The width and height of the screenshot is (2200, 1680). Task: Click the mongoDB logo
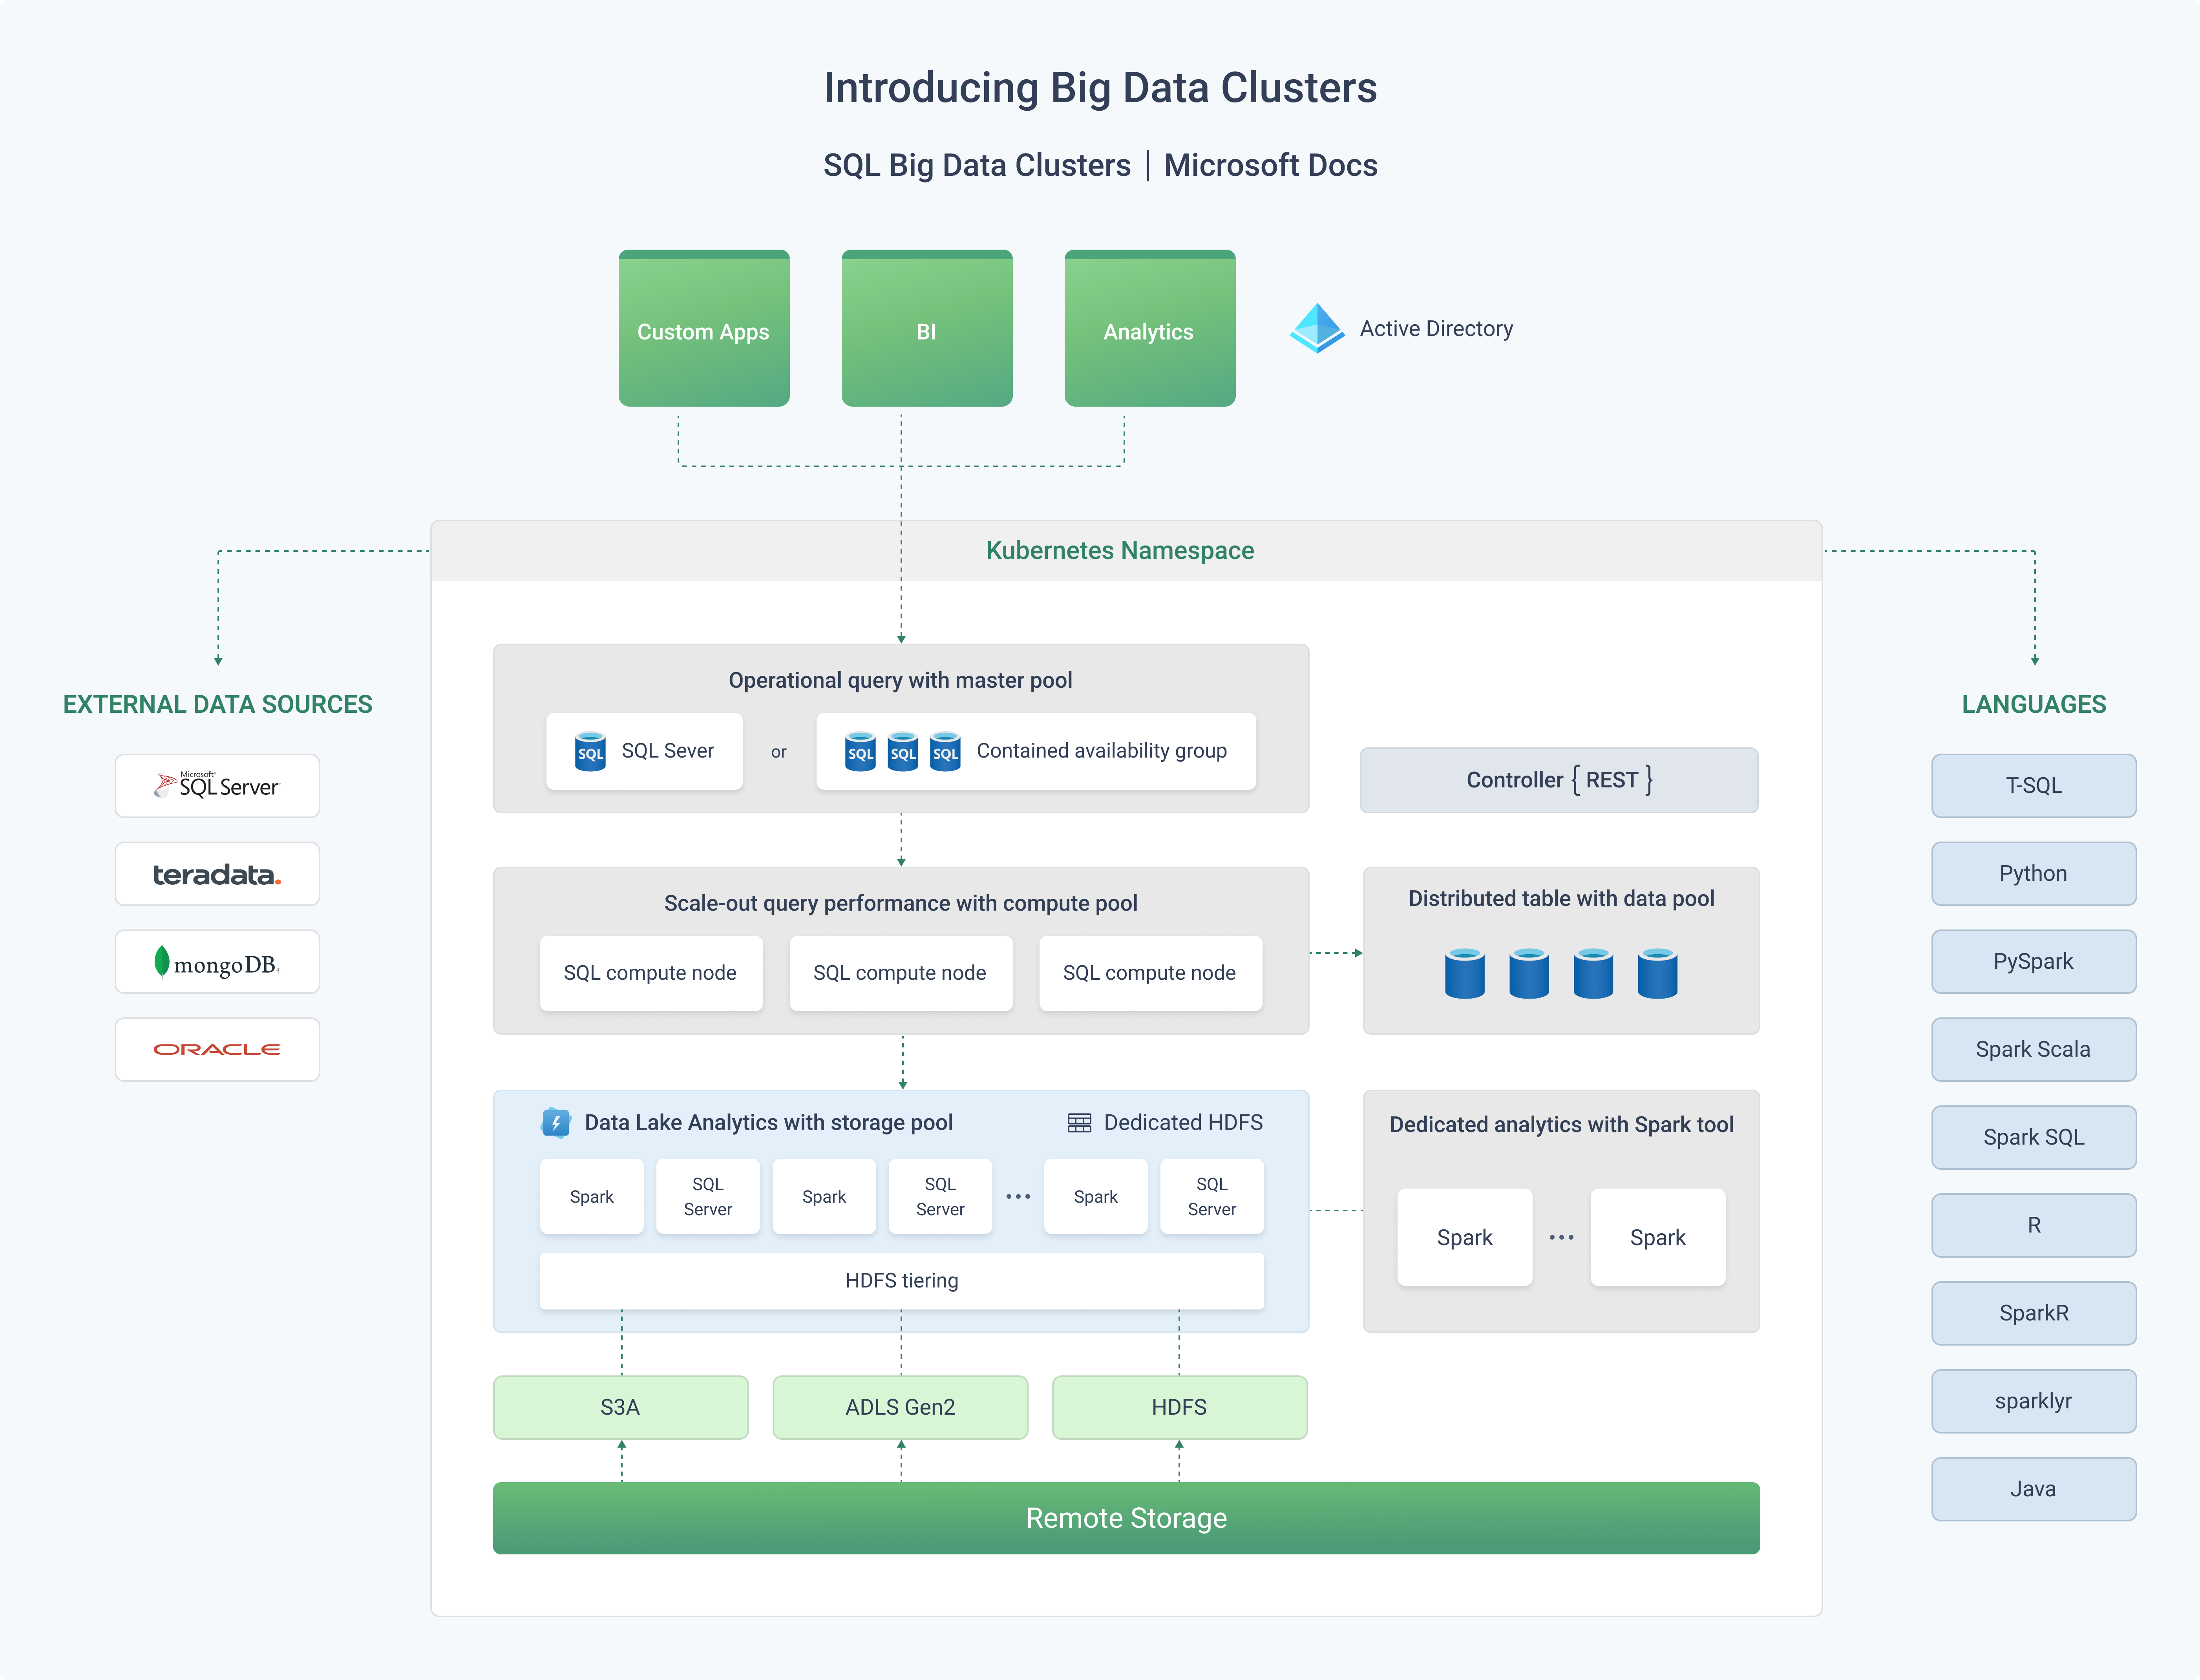[x=217, y=962]
